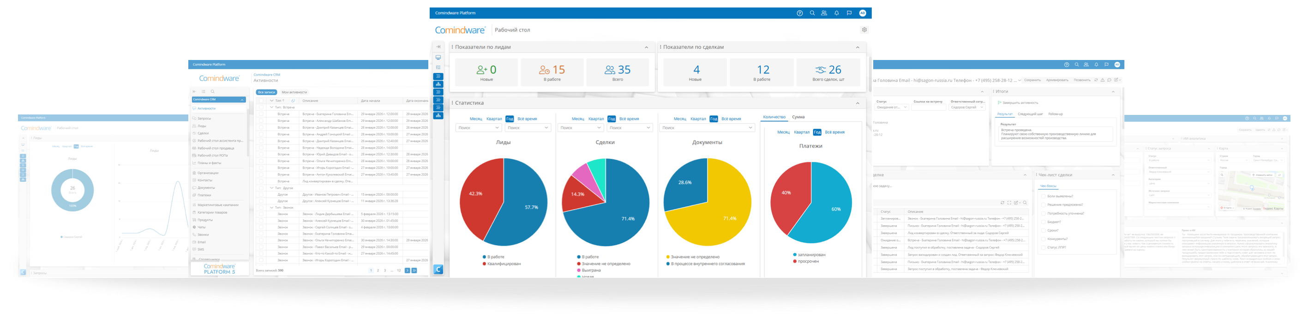
Task: Open dashboard settings gear next to Рабочий стол
Action: click(x=864, y=30)
